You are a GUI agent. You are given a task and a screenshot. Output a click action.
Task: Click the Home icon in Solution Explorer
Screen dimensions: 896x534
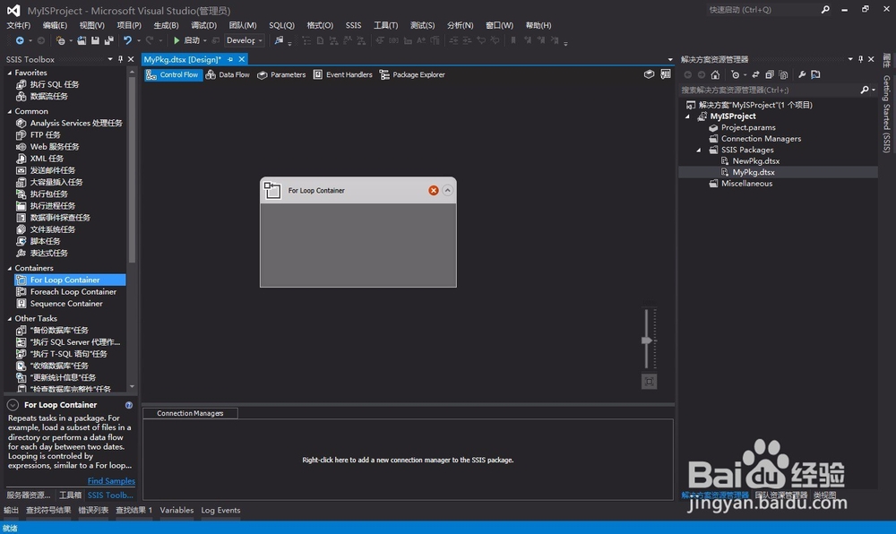715,75
